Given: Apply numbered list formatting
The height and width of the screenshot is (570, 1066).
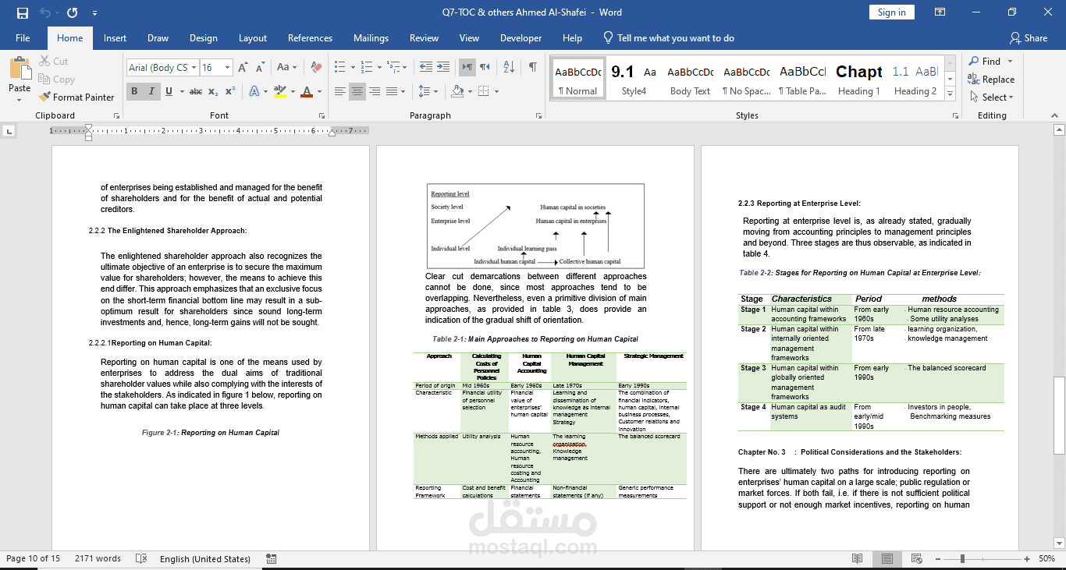Looking at the screenshot, I should pyautogui.click(x=368, y=68).
